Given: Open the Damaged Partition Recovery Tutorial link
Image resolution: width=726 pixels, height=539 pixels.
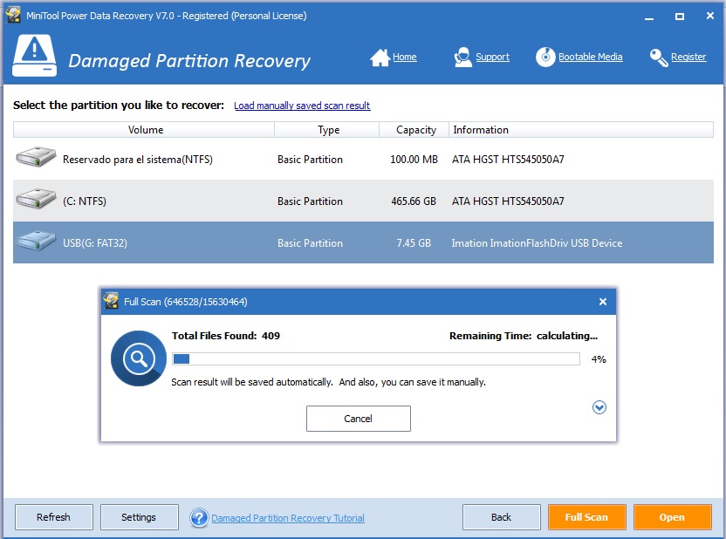Looking at the screenshot, I should pyautogui.click(x=288, y=518).
